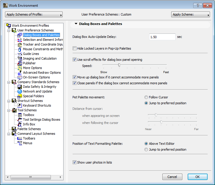Click the Cancel button
Viewport: 215px width, 185px height.
click(172, 177)
